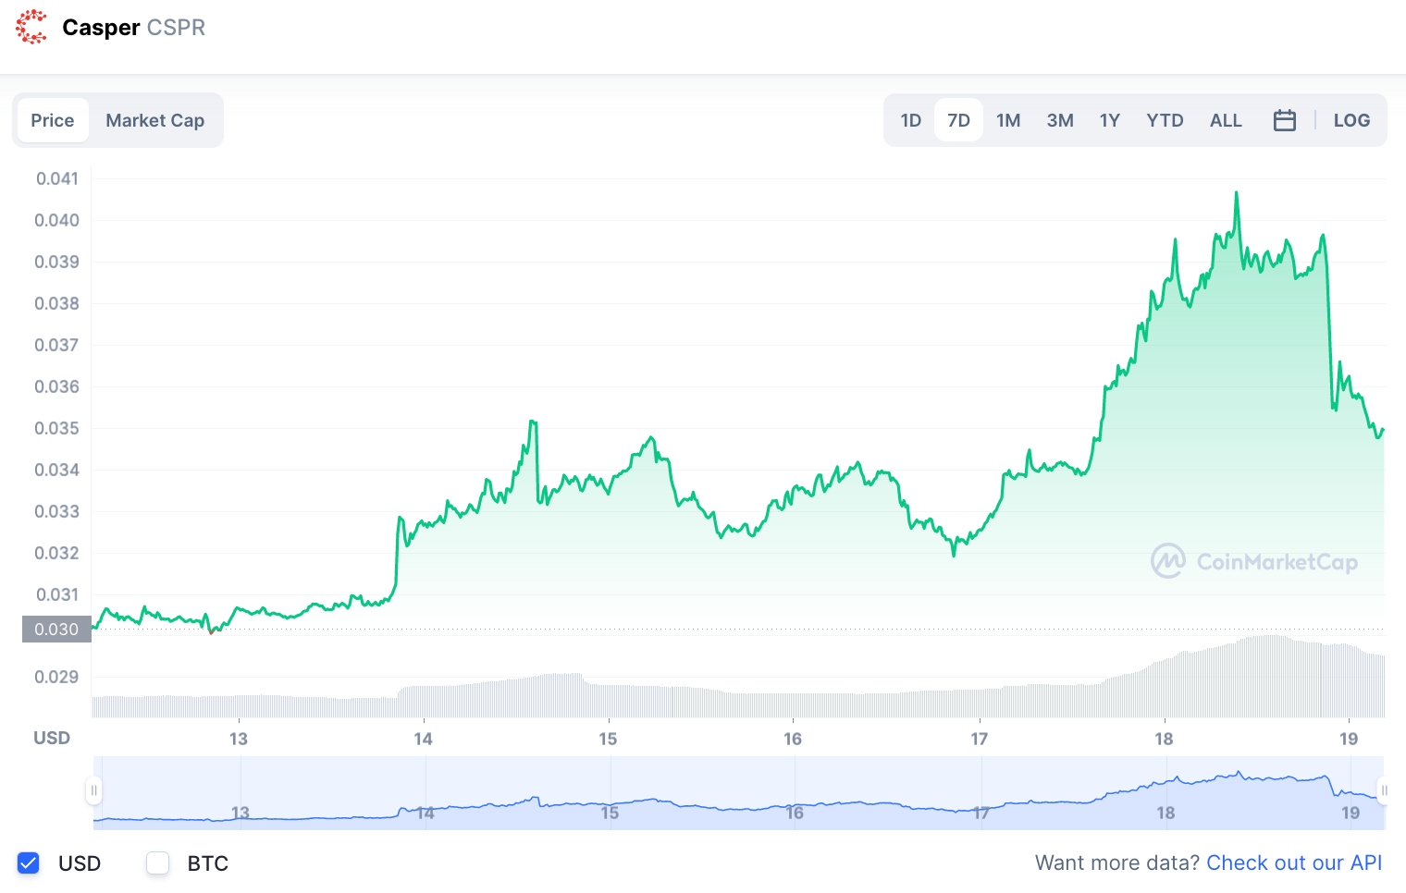The image size is (1406, 893).
Task: Grab the right range selector handle
Action: 1384,790
